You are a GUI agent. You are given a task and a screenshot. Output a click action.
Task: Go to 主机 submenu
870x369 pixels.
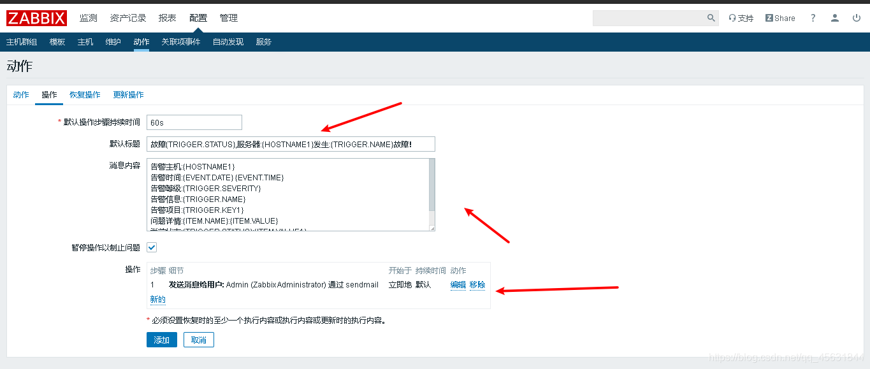coord(85,42)
